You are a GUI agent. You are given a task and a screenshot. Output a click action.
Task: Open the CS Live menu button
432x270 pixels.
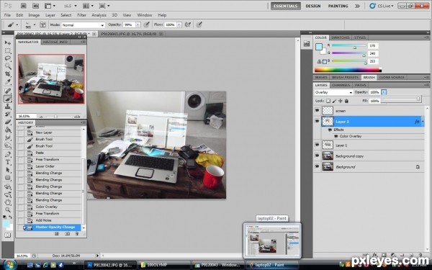point(382,6)
